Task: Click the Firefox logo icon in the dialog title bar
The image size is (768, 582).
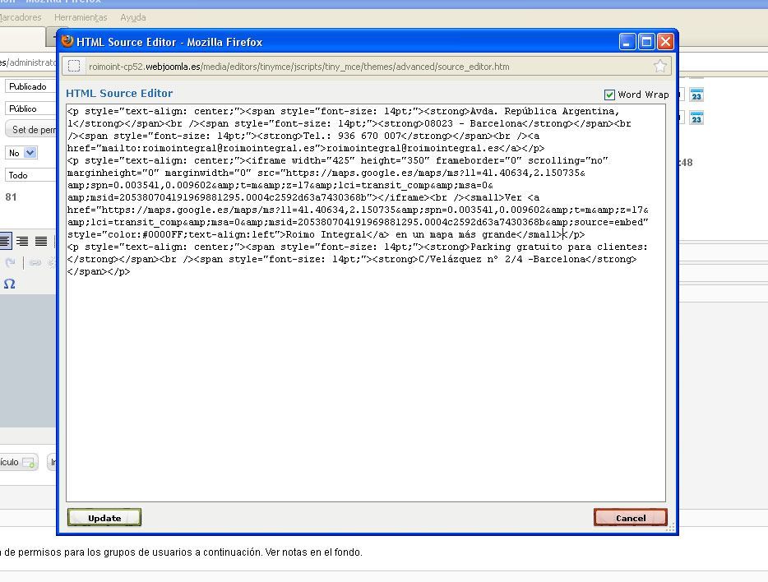Action: pyautogui.click(x=67, y=41)
